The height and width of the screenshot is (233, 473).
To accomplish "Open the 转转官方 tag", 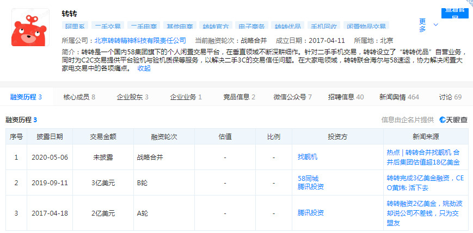I will [x=216, y=26].
